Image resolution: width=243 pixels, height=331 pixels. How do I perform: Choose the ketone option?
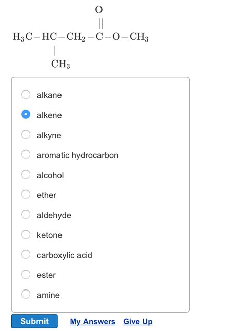[26, 234]
